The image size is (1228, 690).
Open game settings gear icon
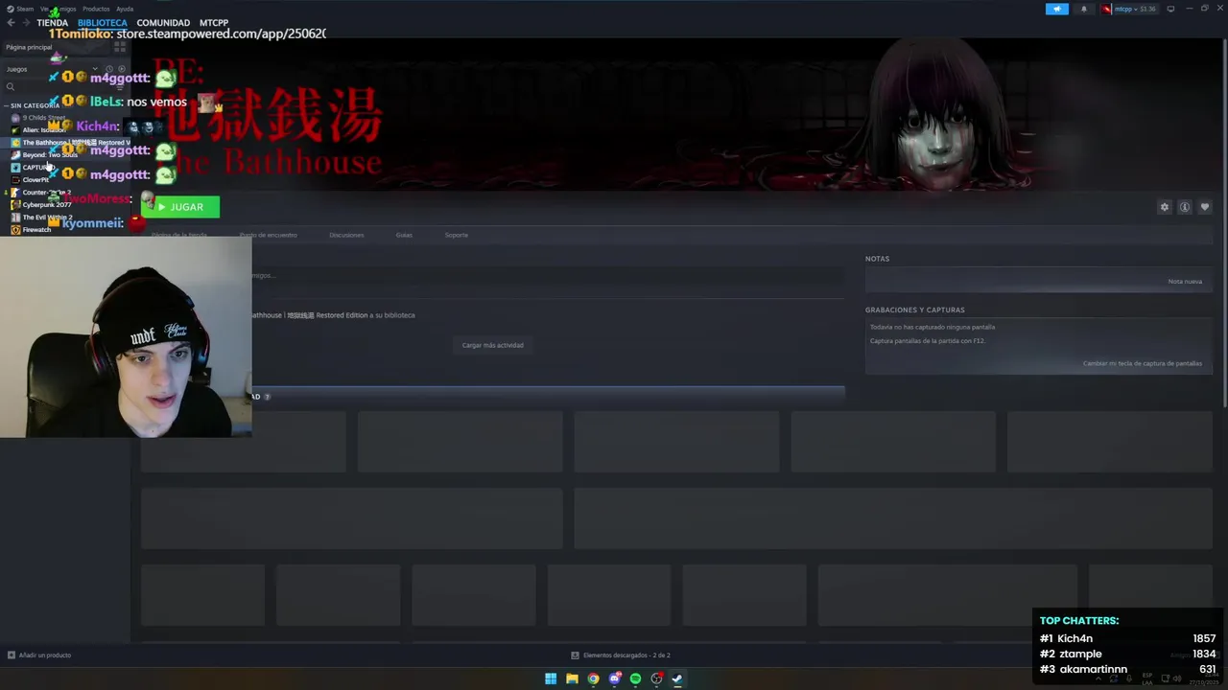pos(1165,207)
